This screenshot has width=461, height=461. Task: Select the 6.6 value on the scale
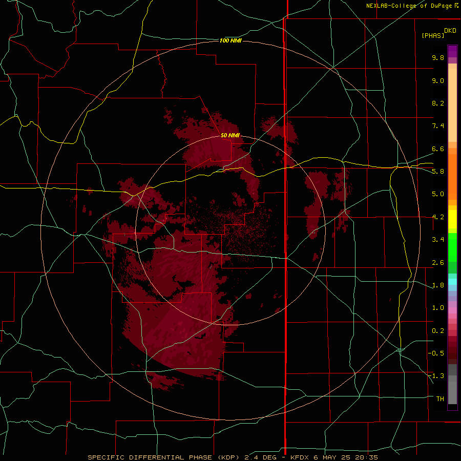click(x=438, y=149)
